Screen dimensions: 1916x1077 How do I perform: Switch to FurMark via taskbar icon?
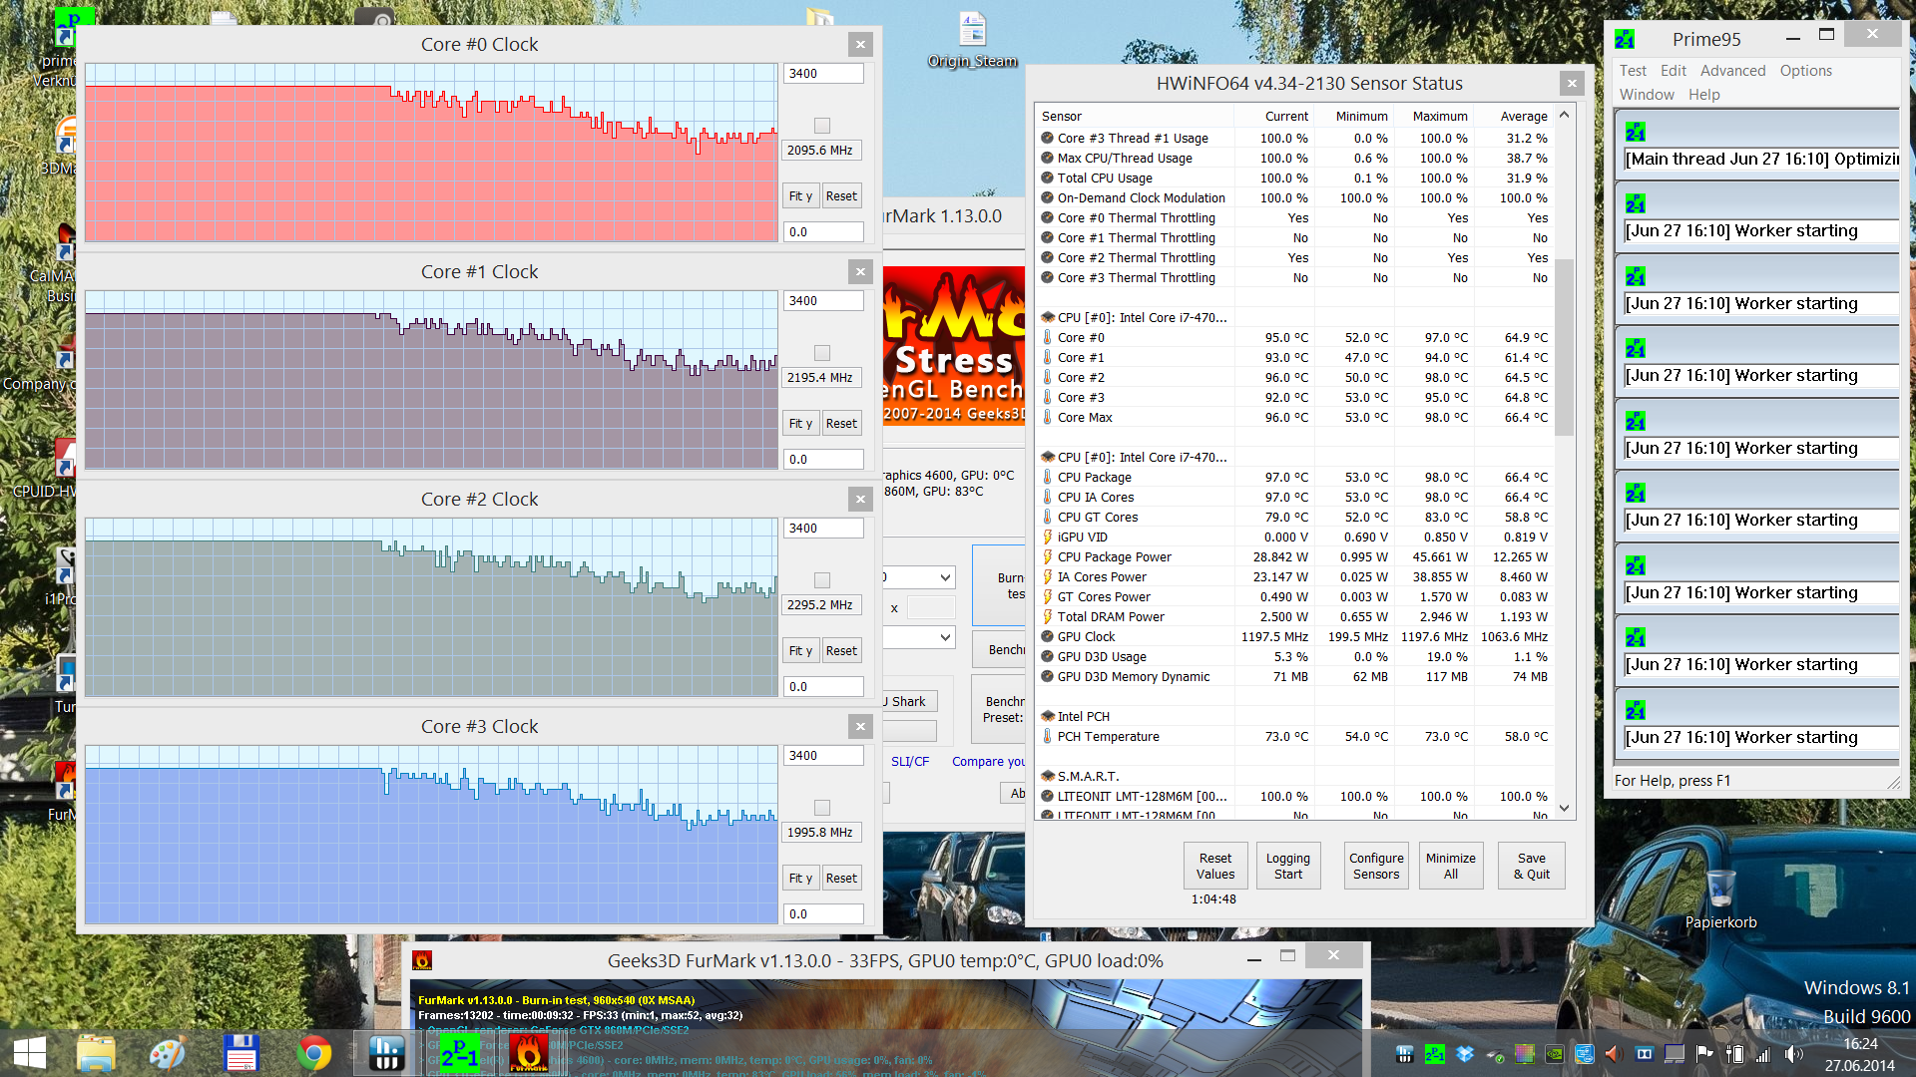pos(529,1053)
